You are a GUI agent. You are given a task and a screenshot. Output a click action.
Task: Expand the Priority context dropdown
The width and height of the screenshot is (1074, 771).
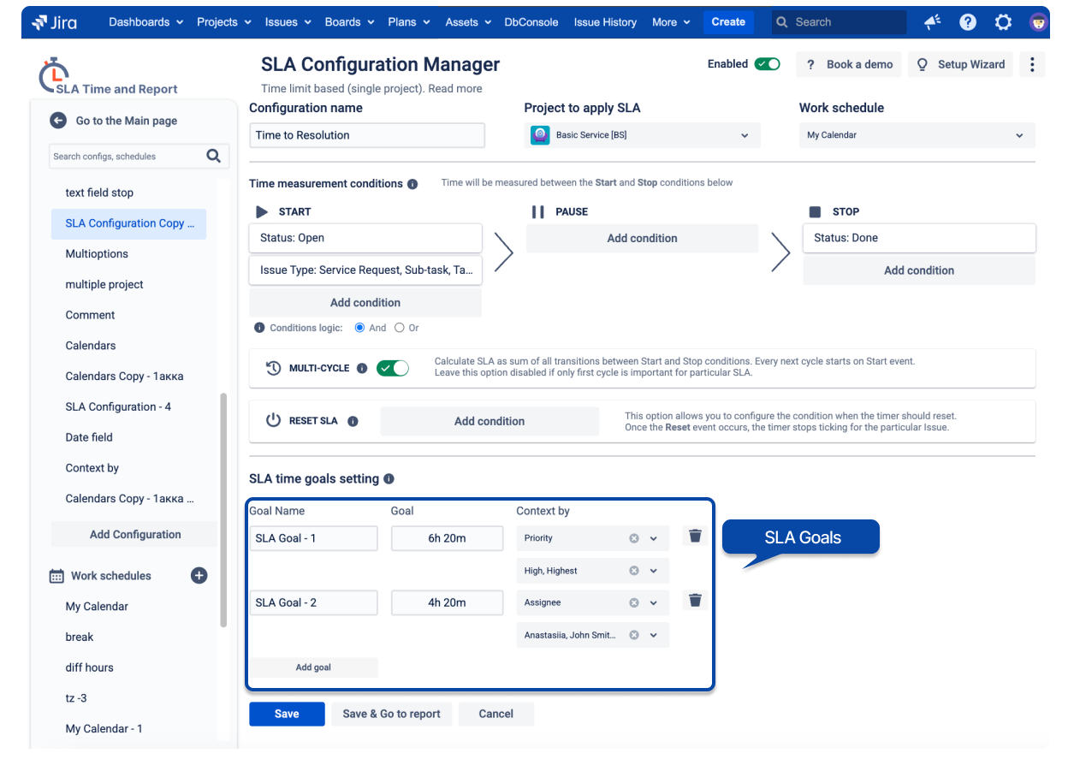[x=654, y=538]
